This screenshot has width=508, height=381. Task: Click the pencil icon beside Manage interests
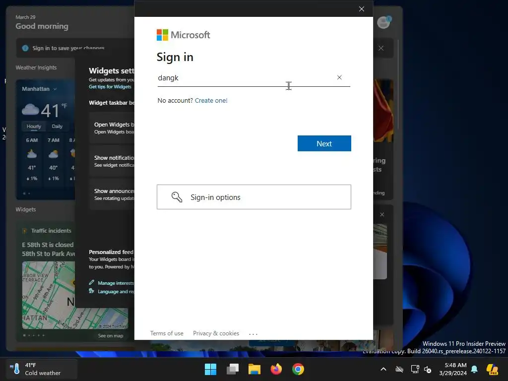[92, 282]
